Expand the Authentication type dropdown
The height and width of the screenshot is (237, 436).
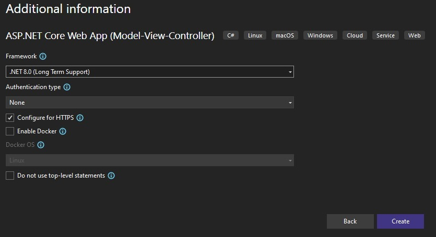tap(149, 103)
